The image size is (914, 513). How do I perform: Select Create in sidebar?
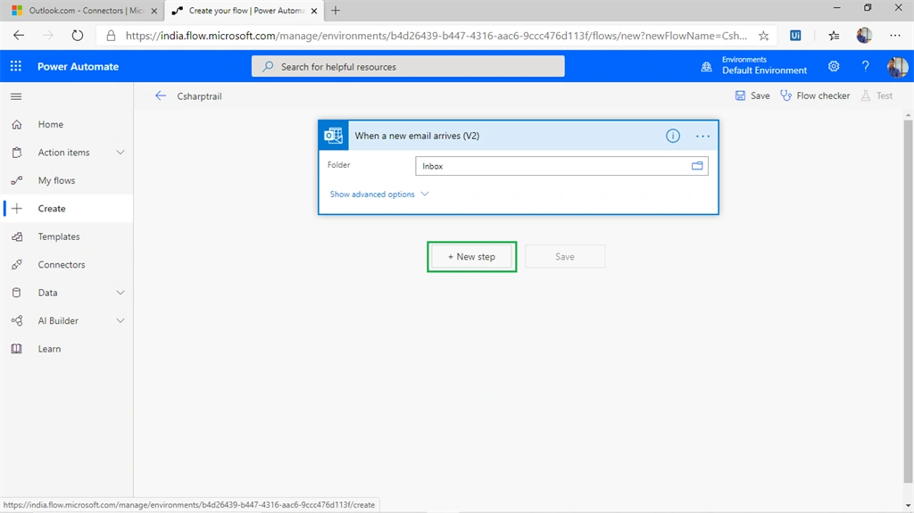[67, 208]
